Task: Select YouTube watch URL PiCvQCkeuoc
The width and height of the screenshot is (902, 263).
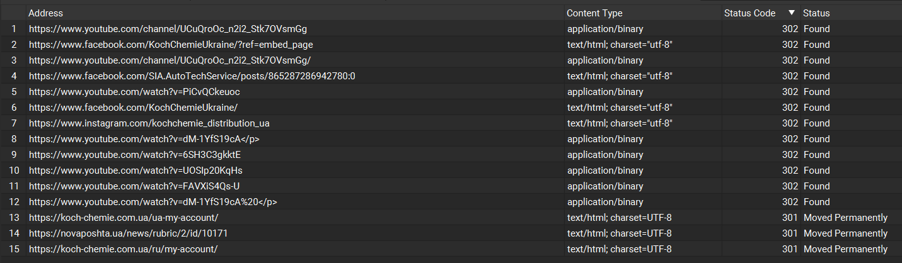Action: [134, 92]
